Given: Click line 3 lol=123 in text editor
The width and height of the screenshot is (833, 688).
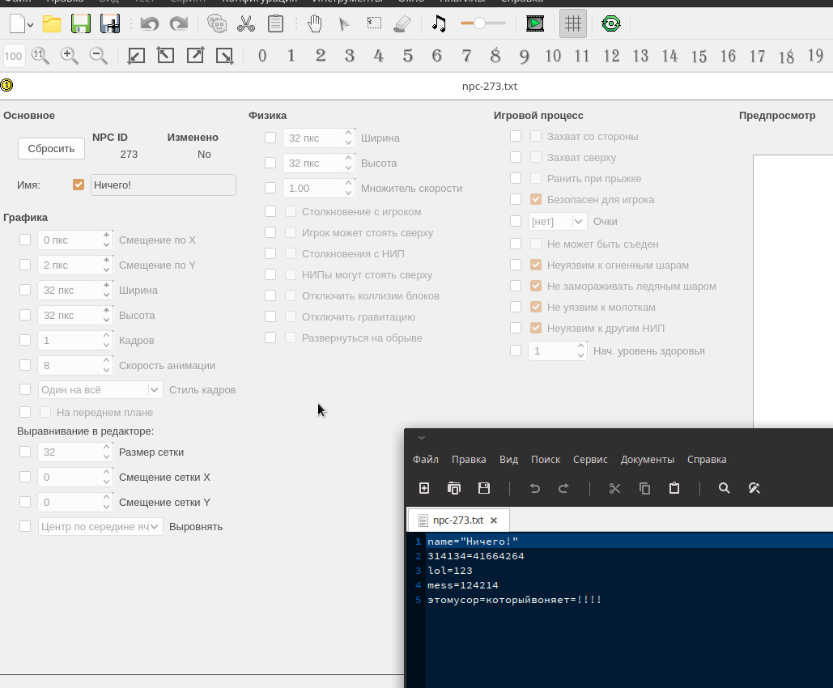Looking at the screenshot, I should 449,571.
